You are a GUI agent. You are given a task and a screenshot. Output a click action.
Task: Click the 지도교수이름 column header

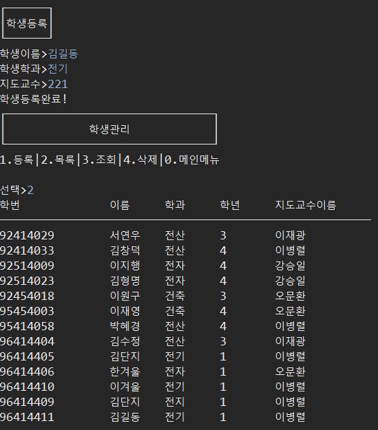(x=306, y=205)
